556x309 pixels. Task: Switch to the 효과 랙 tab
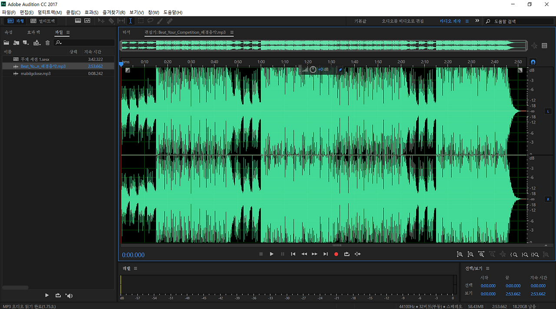(33, 32)
